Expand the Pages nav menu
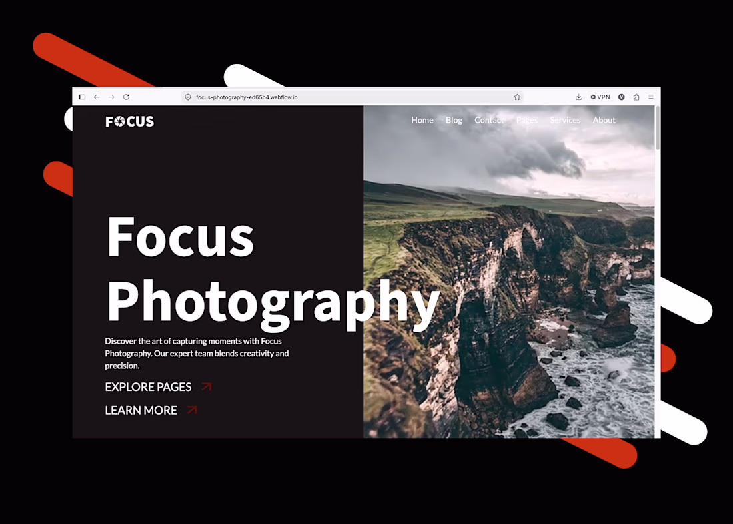Screen dimensions: 733x524 click(527, 120)
